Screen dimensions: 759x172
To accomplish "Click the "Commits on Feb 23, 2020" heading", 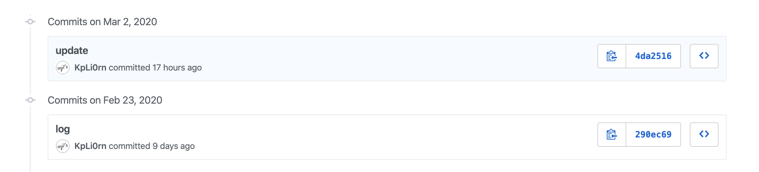I will (105, 100).
